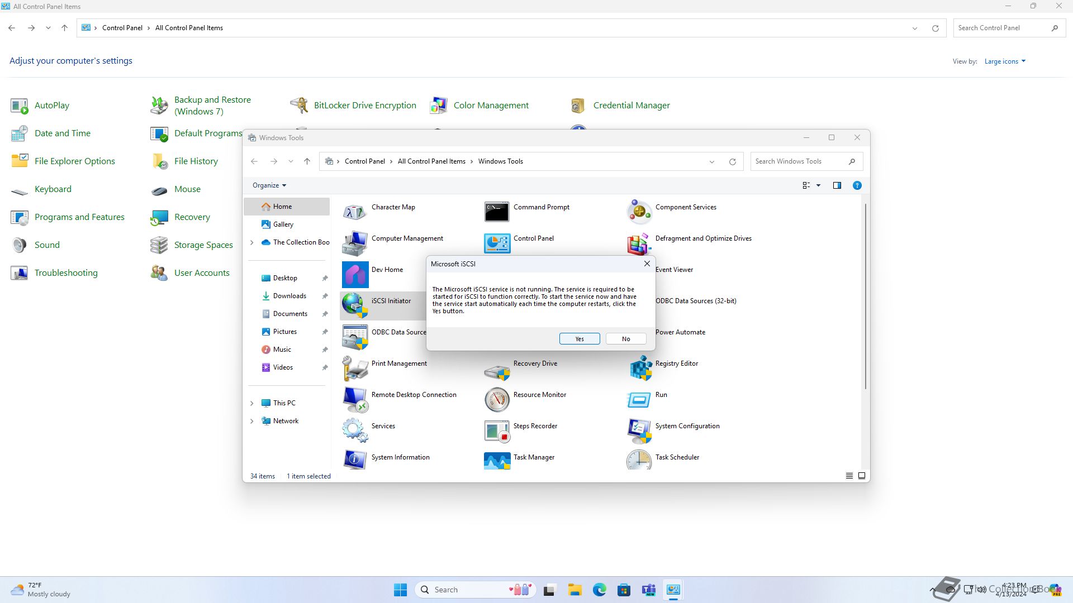Go up one level in Windows Tools

(x=307, y=161)
